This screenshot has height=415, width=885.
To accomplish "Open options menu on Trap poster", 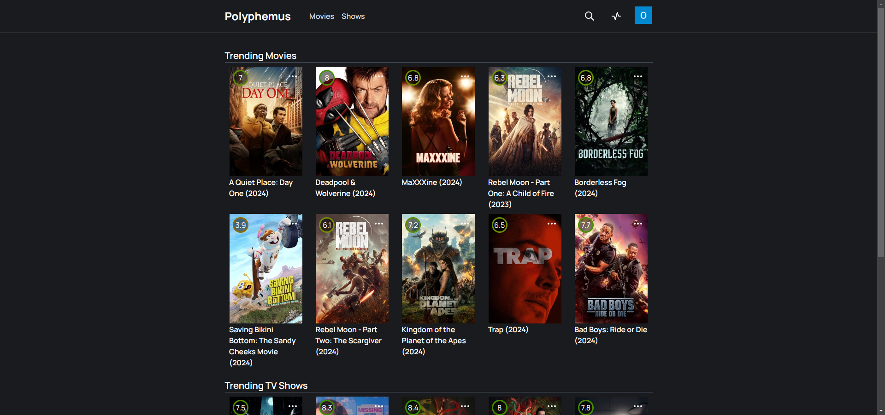I will click(552, 224).
